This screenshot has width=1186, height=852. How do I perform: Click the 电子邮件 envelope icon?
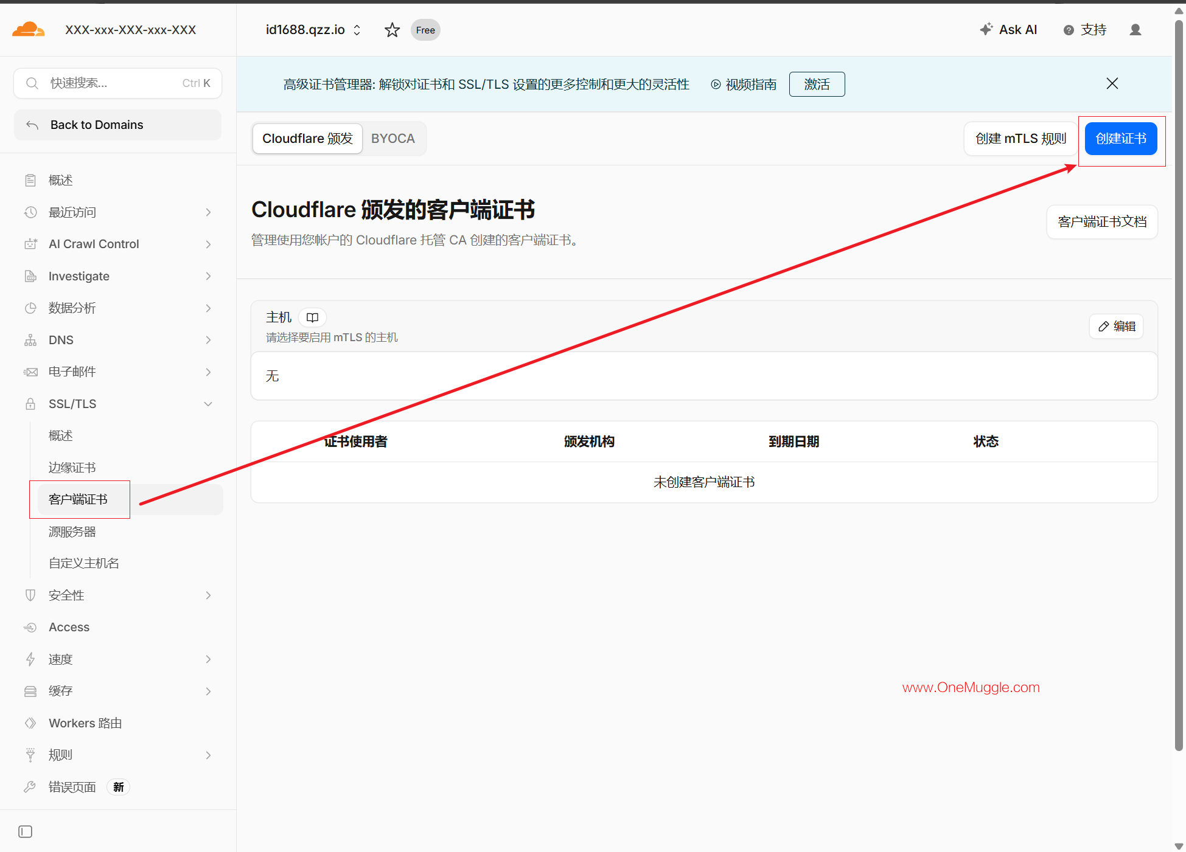(30, 372)
